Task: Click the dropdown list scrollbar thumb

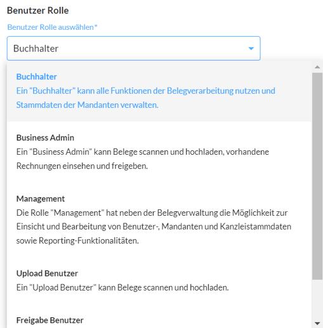Action: point(317,176)
